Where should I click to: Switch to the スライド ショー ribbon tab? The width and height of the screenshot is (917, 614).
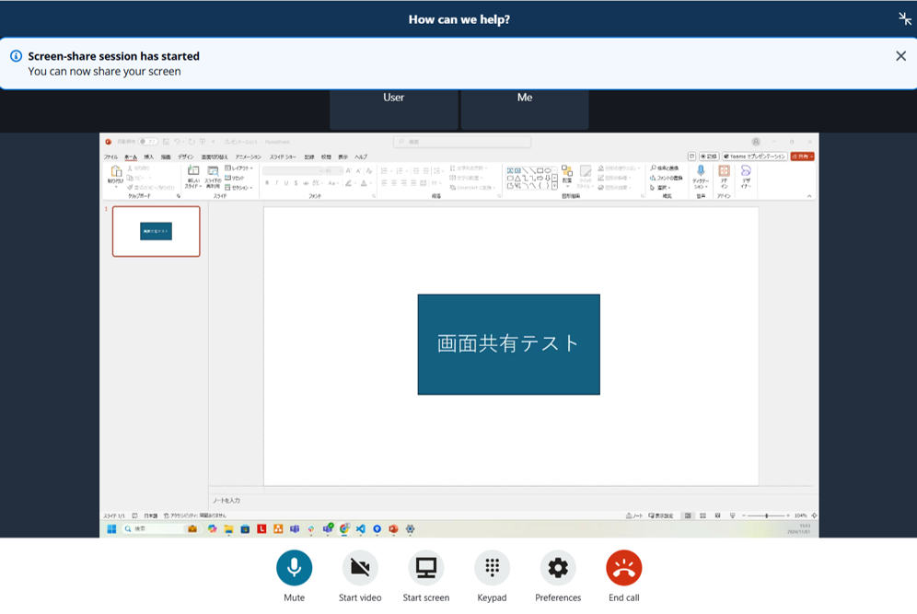tap(283, 156)
